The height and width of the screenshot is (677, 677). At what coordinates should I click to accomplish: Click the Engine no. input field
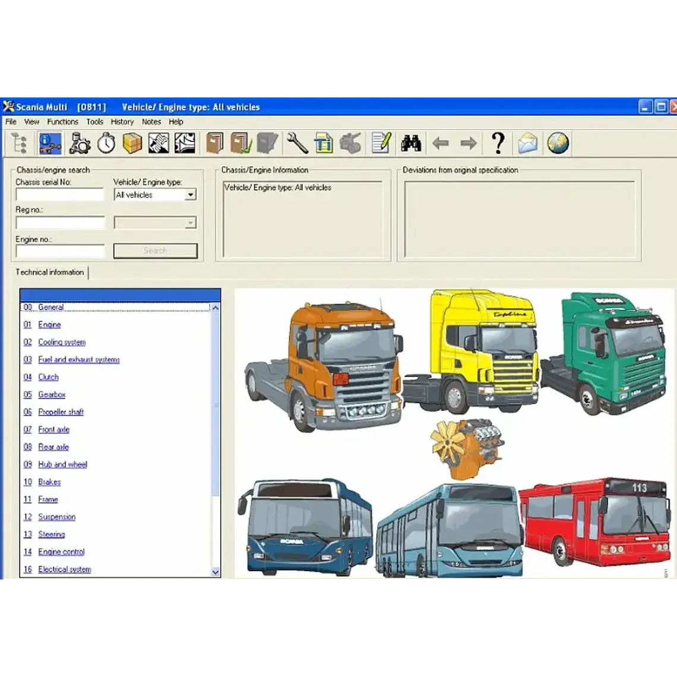coord(60,251)
